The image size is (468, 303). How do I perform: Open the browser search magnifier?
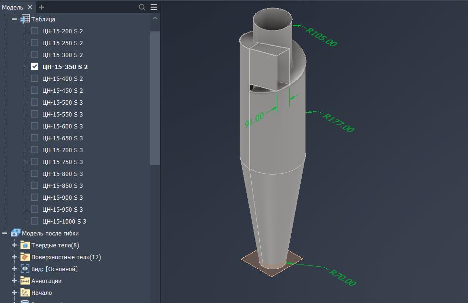pyautogui.click(x=142, y=8)
